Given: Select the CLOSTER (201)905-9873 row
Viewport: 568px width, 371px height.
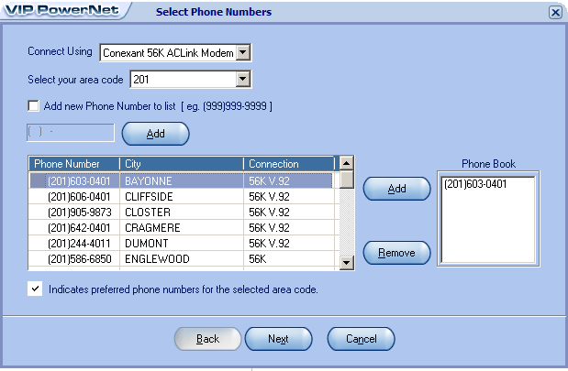Looking at the screenshot, I should pos(180,213).
